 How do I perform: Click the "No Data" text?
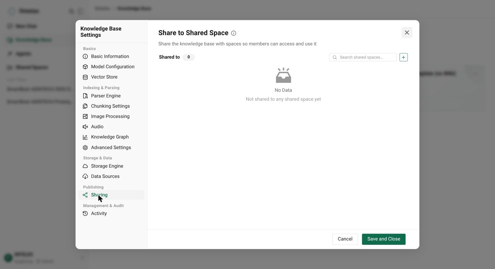tap(283, 90)
